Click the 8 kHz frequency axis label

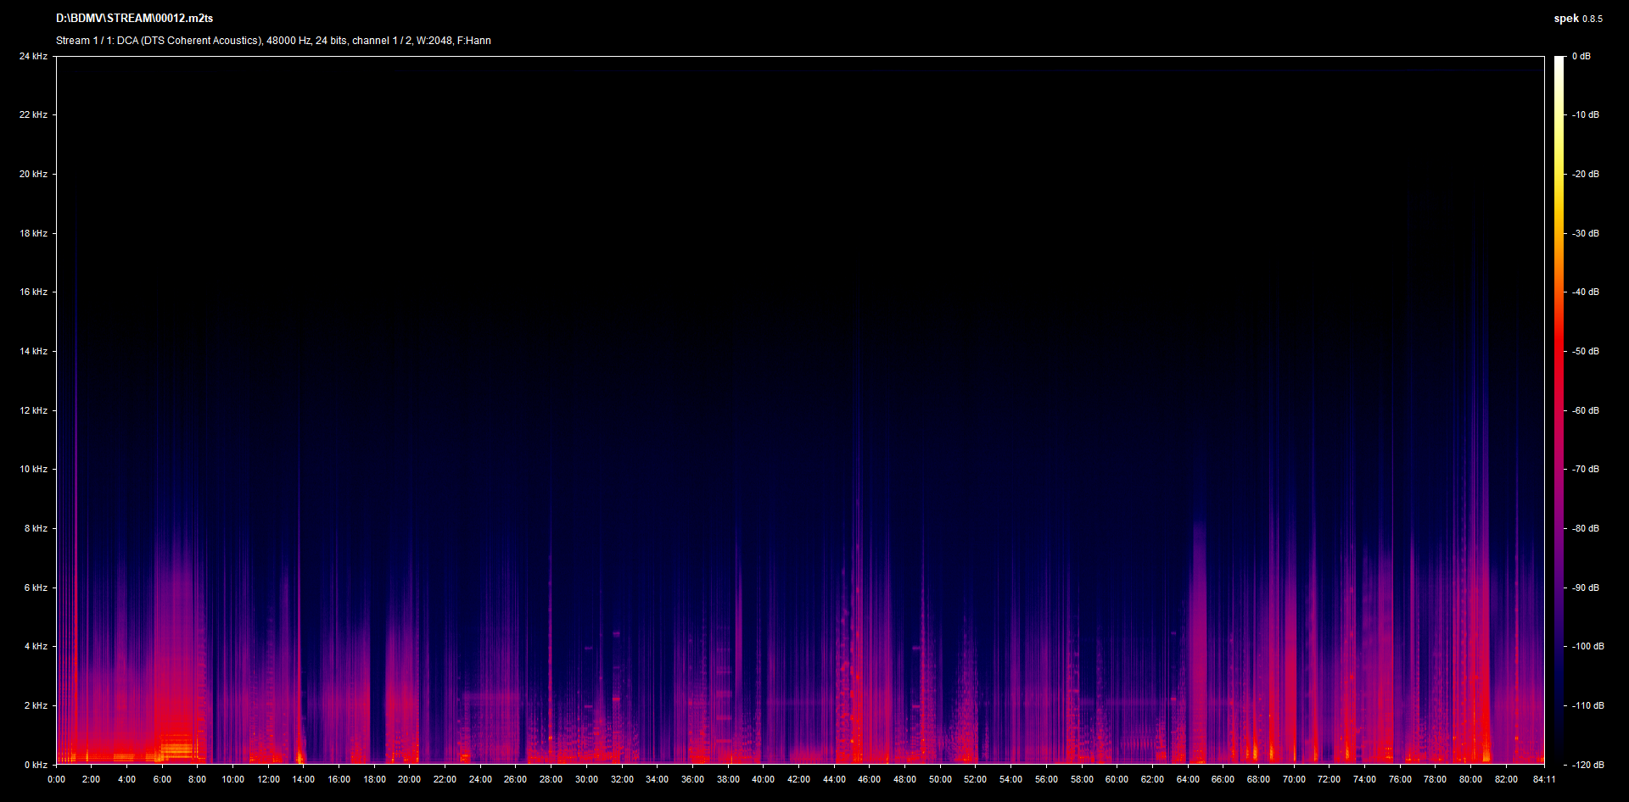pos(36,528)
